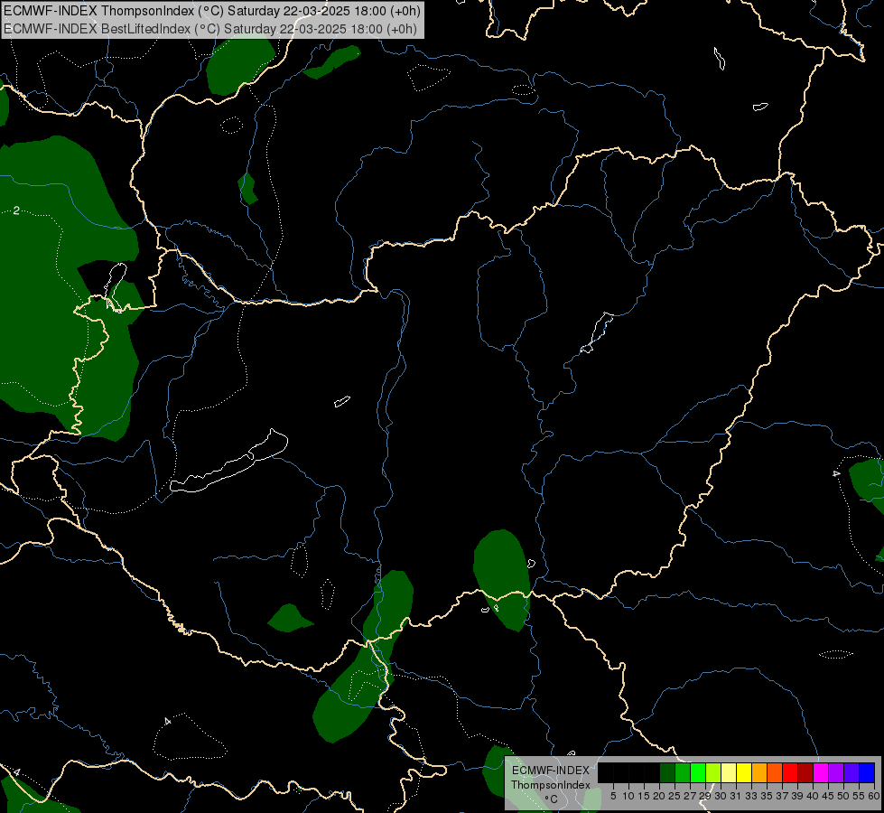
Task: Select magenta 40–45 legend swatch
Action: (x=821, y=772)
